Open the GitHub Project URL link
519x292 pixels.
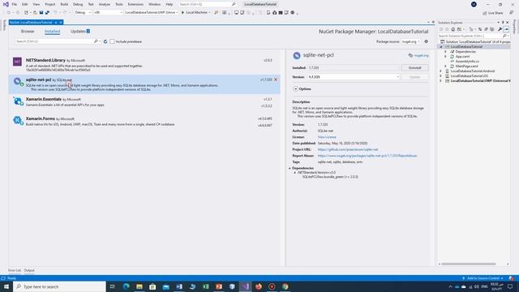click(348, 149)
